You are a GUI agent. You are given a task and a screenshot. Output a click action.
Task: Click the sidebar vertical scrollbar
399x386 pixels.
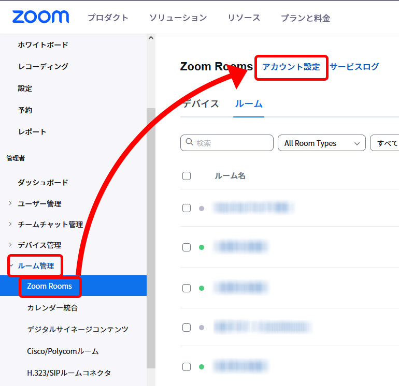click(x=151, y=238)
